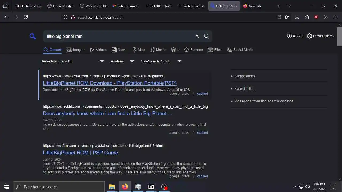Open more options menu for romspedia result
The image size is (342, 192).
pos(193,94)
